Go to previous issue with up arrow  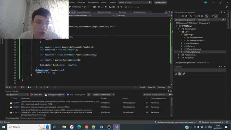[37, 87]
